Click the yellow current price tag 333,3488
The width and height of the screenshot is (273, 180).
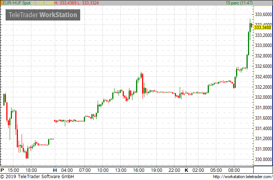coord(263,28)
